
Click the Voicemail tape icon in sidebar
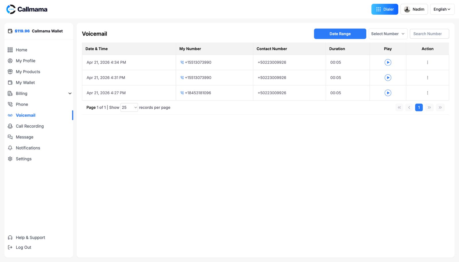click(x=10, y=115)
